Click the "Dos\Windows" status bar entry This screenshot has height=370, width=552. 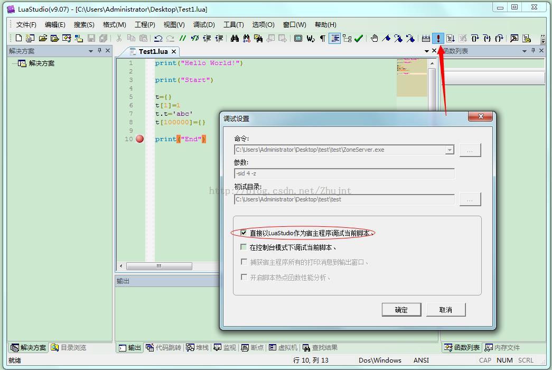point(380,360)
